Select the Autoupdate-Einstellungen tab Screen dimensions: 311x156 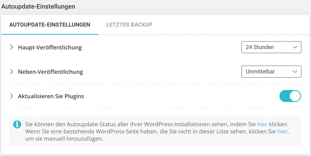click(50, 25)
